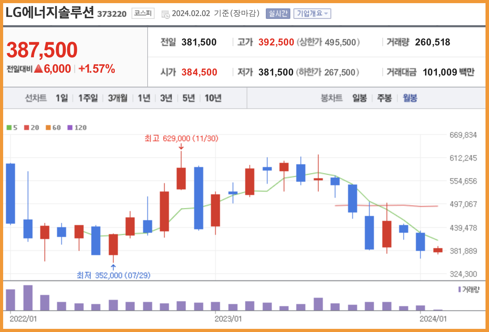The width and height of the screenshot is (489, 332).
Task: Click the 최저 352,000 (07/29) annotation
Action: [113, 275]
